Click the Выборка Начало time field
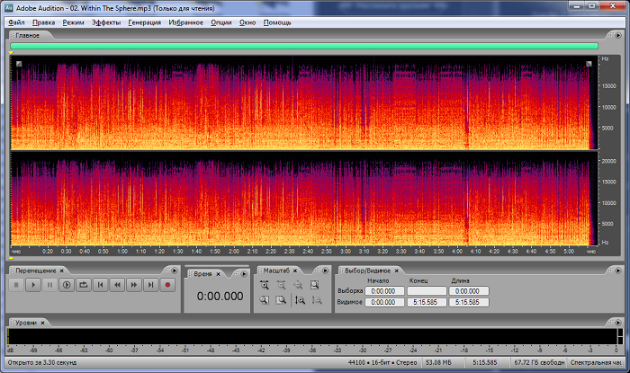Screen dimensions: 630x373 click(384, 291)
